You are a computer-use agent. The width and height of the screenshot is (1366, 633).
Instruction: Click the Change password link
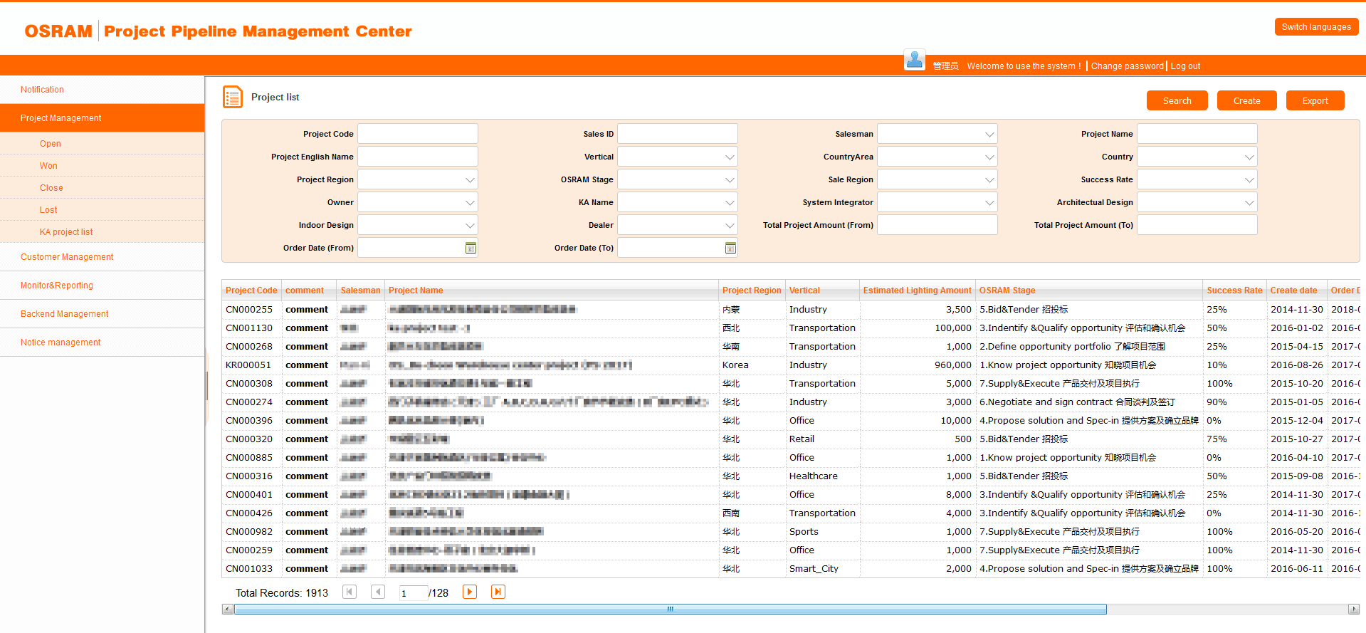click(x=1128, y=66)
